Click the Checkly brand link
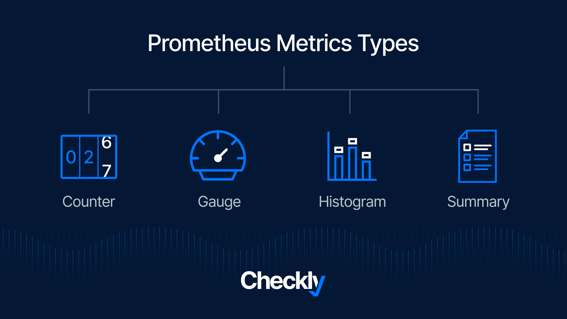The image size is (567, 319). [x=283, y=282]
